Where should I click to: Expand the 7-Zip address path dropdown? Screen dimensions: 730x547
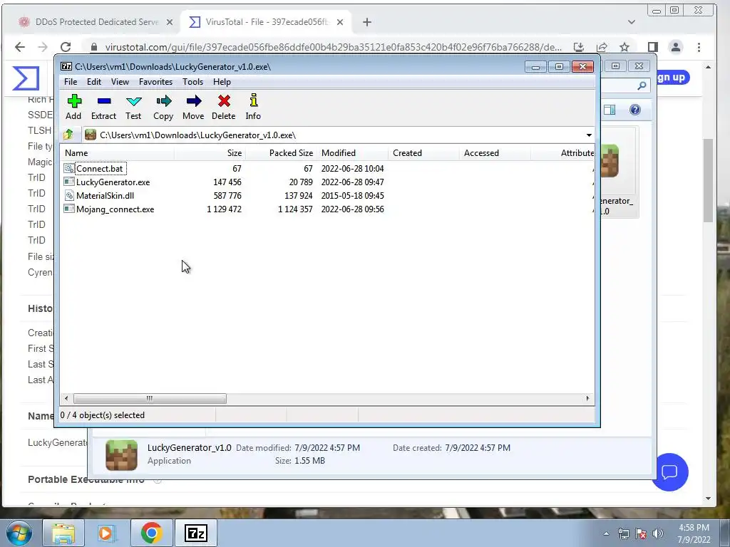click(589, 135)
